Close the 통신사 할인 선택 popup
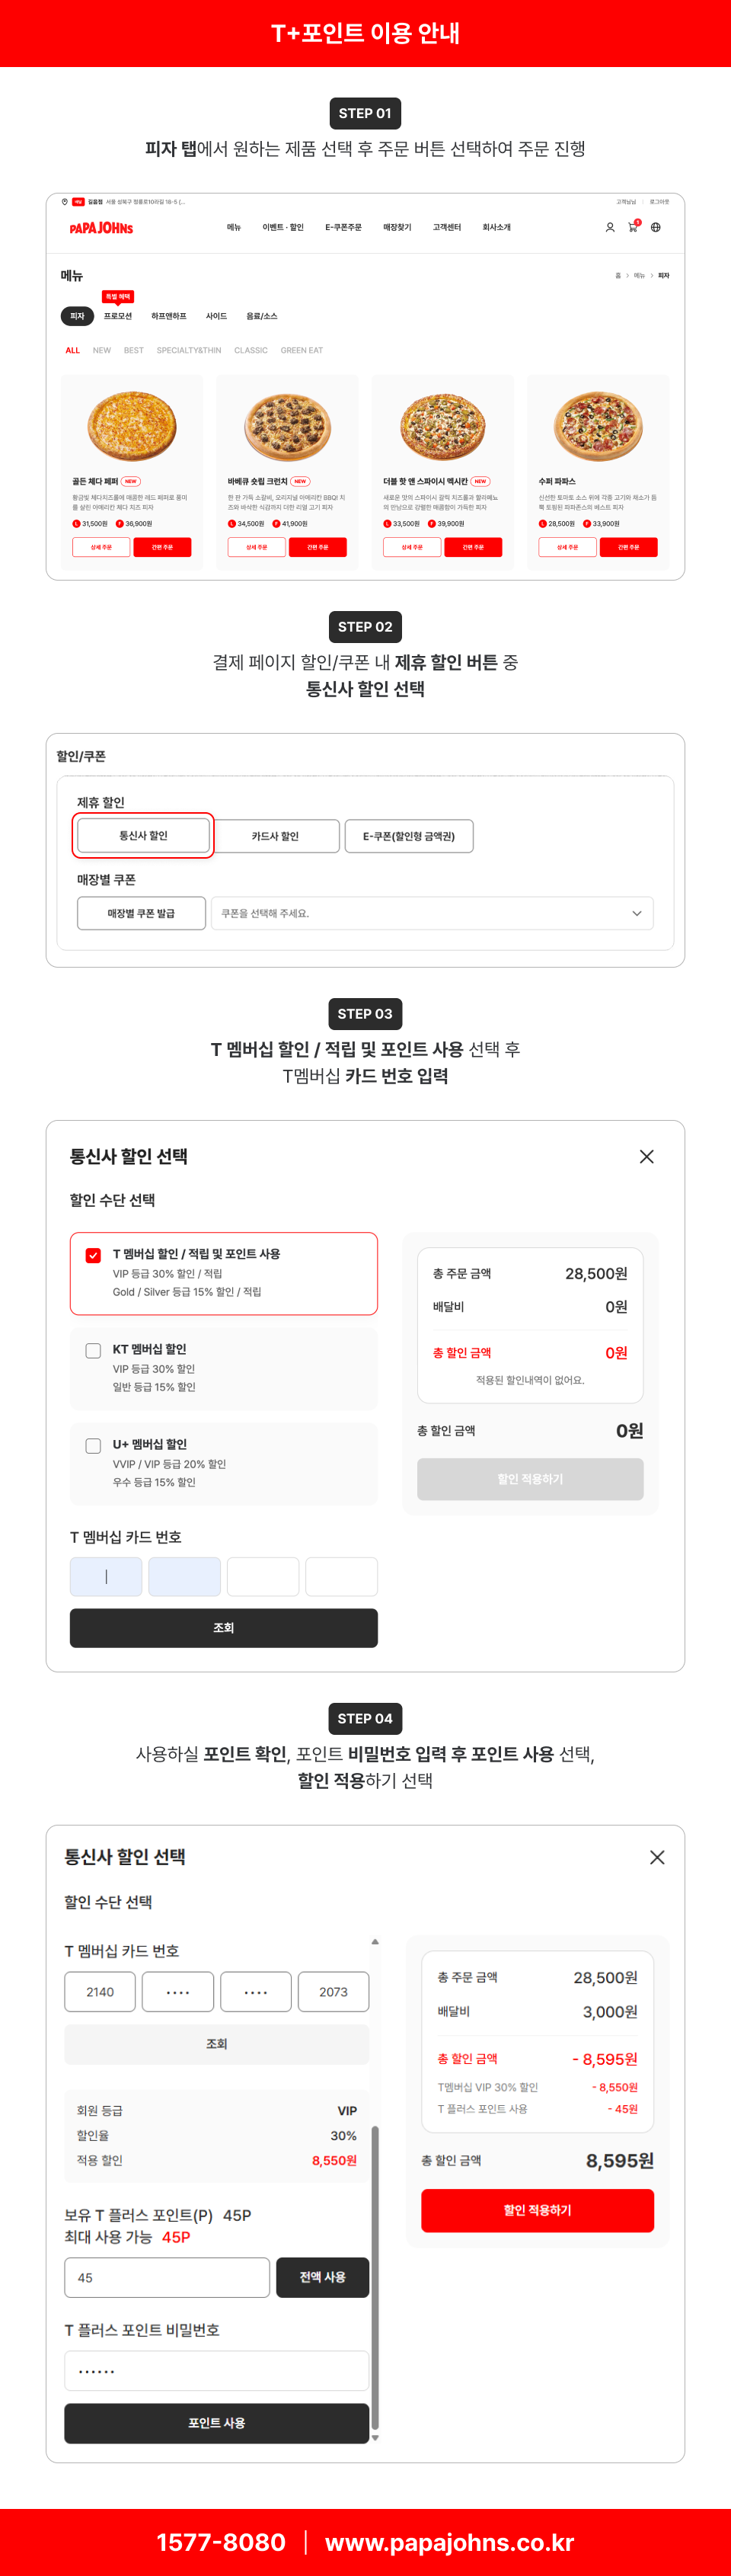The width and height of the screenshot is (731, 2576). point(647,1156)
